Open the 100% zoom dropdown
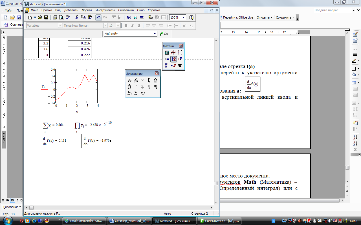Image resolution: width=361 pixels, height=225 pixels. tap(183, 17)
